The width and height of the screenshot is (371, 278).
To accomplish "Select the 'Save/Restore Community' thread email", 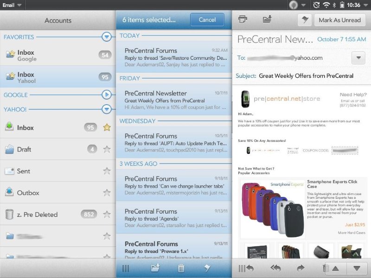I will point(174,57).
